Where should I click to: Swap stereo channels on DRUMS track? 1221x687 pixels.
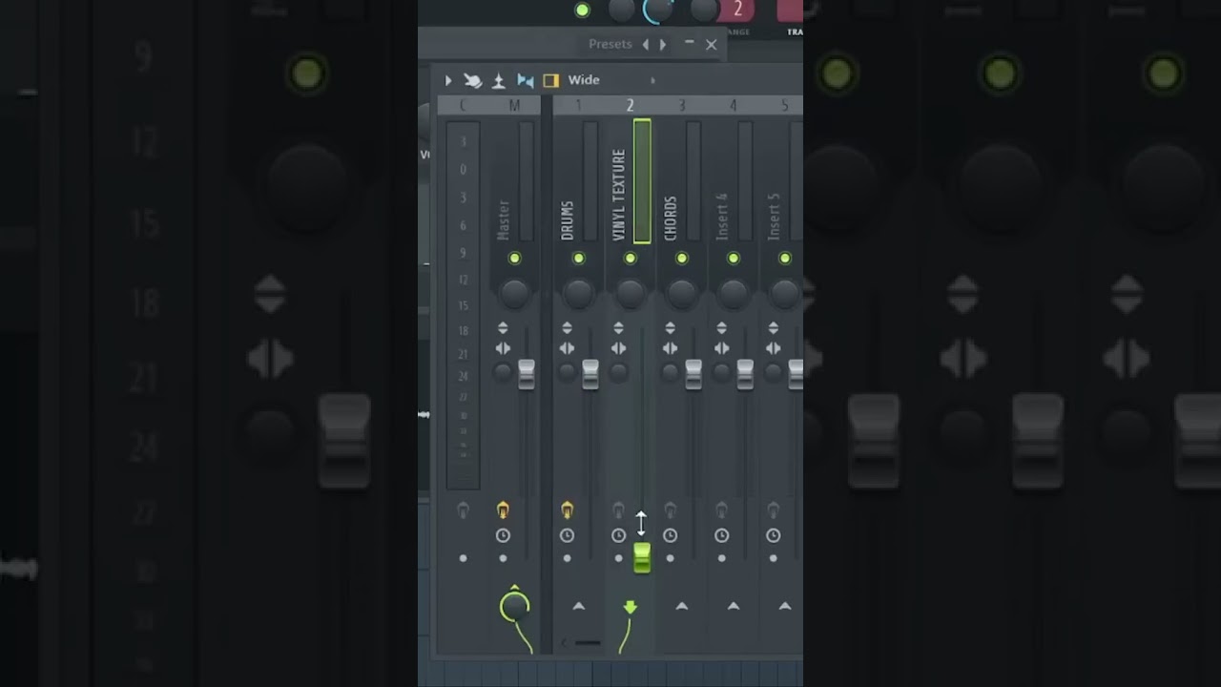click(x=567, y=349)
